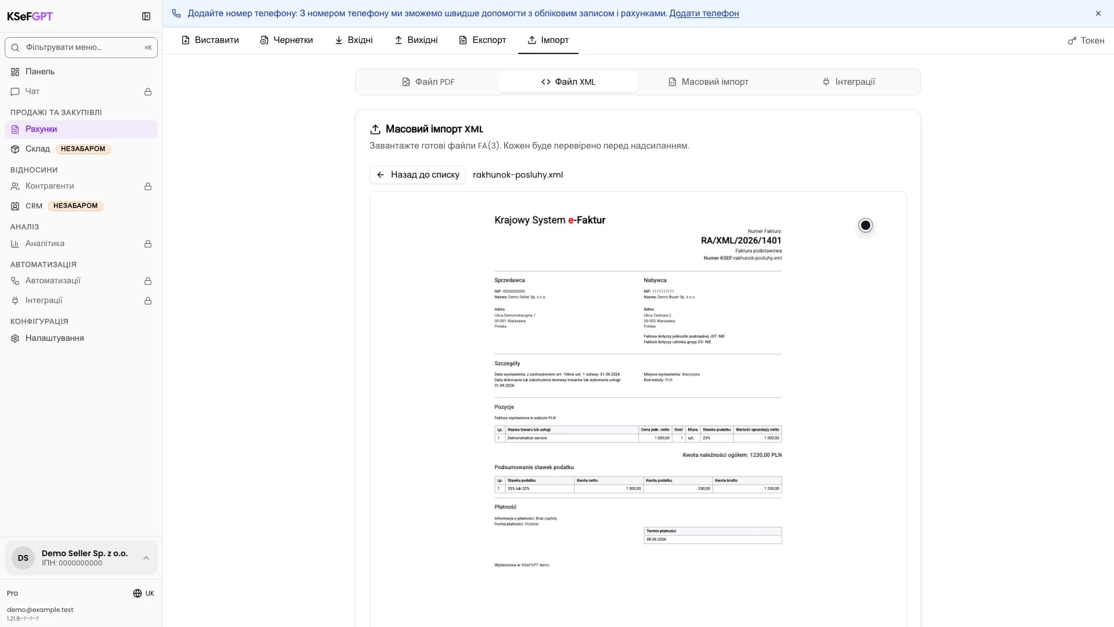Click the invoice number RA/XML/2026/1401
Image resolution: width=1114 pixels, height=627 pixels.
[x=741, y=240]
